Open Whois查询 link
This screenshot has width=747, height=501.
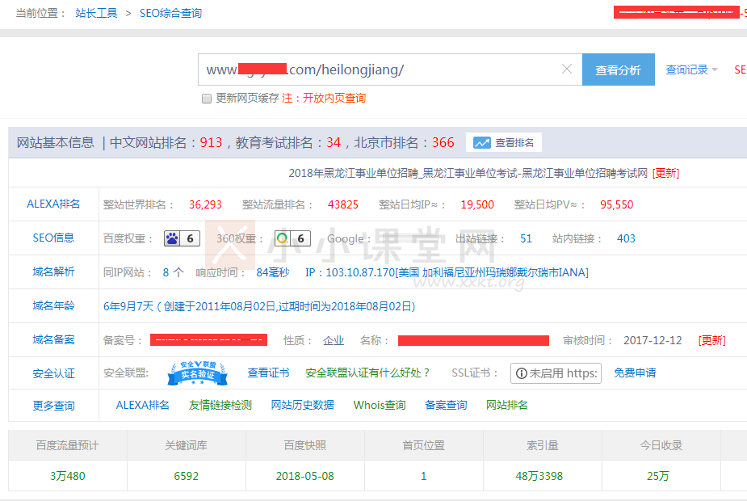380,405
